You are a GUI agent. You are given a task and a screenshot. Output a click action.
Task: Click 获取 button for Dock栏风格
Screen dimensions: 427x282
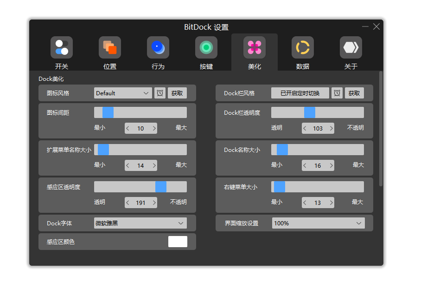354,93
